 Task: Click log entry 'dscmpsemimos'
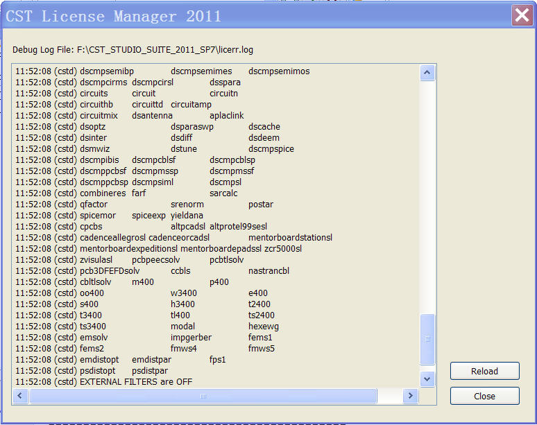click(x=279, y=71)
